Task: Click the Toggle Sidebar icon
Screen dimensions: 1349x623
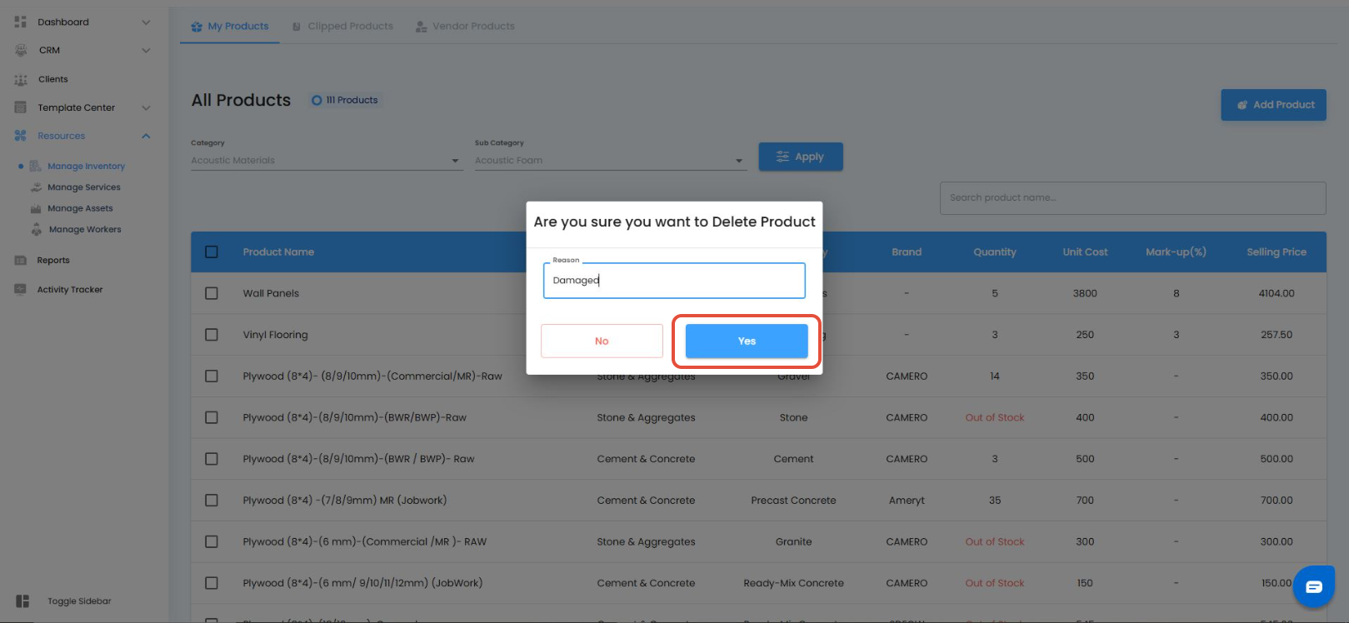Action: click(x=22, y=601)
